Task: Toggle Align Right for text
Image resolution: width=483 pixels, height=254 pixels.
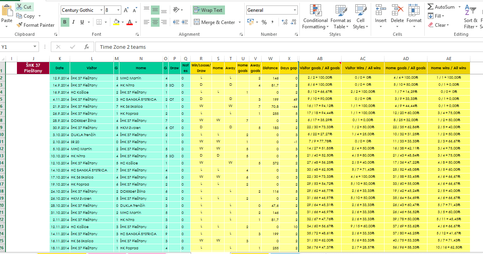Action: pyautogui.click(x=163, y=22)
